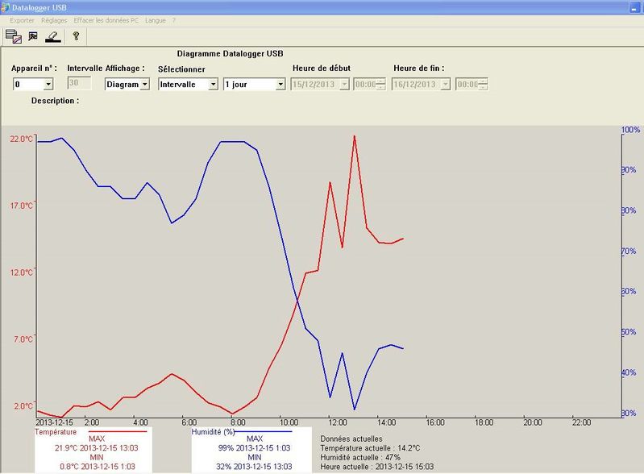This screenshot has height=474, width=644.
Task: Click the 2013-12-15 time axis label
Action: click(x=54, y=422)
